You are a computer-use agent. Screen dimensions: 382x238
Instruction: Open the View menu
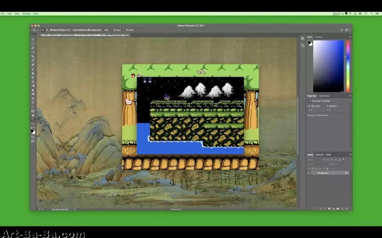point(17,14)
